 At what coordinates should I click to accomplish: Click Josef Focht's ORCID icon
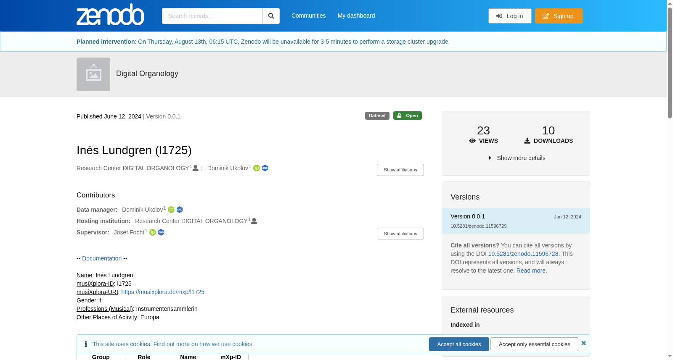153,232
